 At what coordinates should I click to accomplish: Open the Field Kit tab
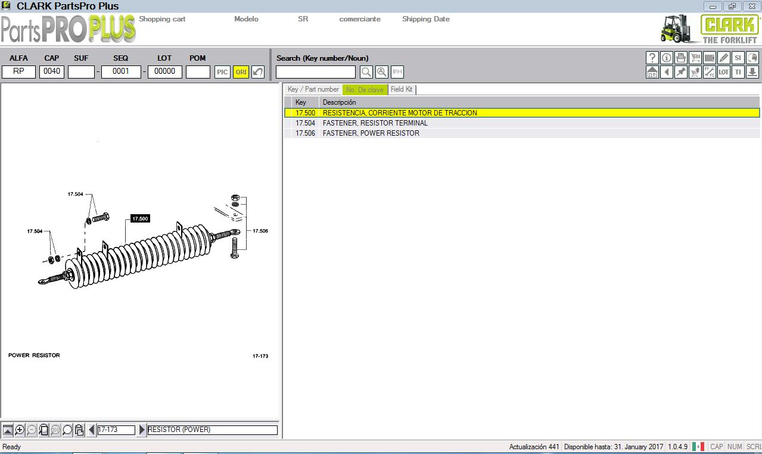(x=402, y=89)
